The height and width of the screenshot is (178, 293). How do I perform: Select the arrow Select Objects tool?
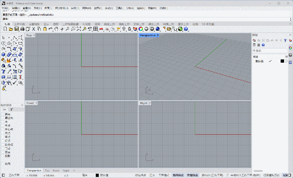tap(3, 38)
